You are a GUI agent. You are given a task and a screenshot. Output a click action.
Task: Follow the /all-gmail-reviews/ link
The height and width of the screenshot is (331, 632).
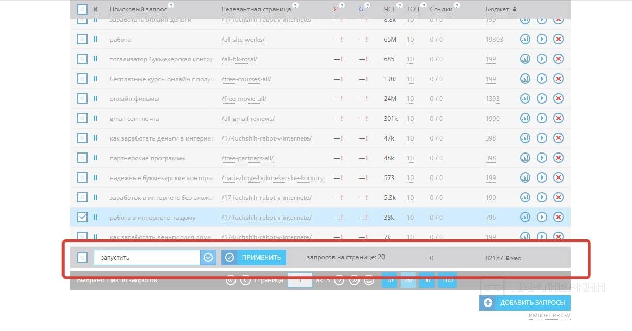[x=248, y=119]
